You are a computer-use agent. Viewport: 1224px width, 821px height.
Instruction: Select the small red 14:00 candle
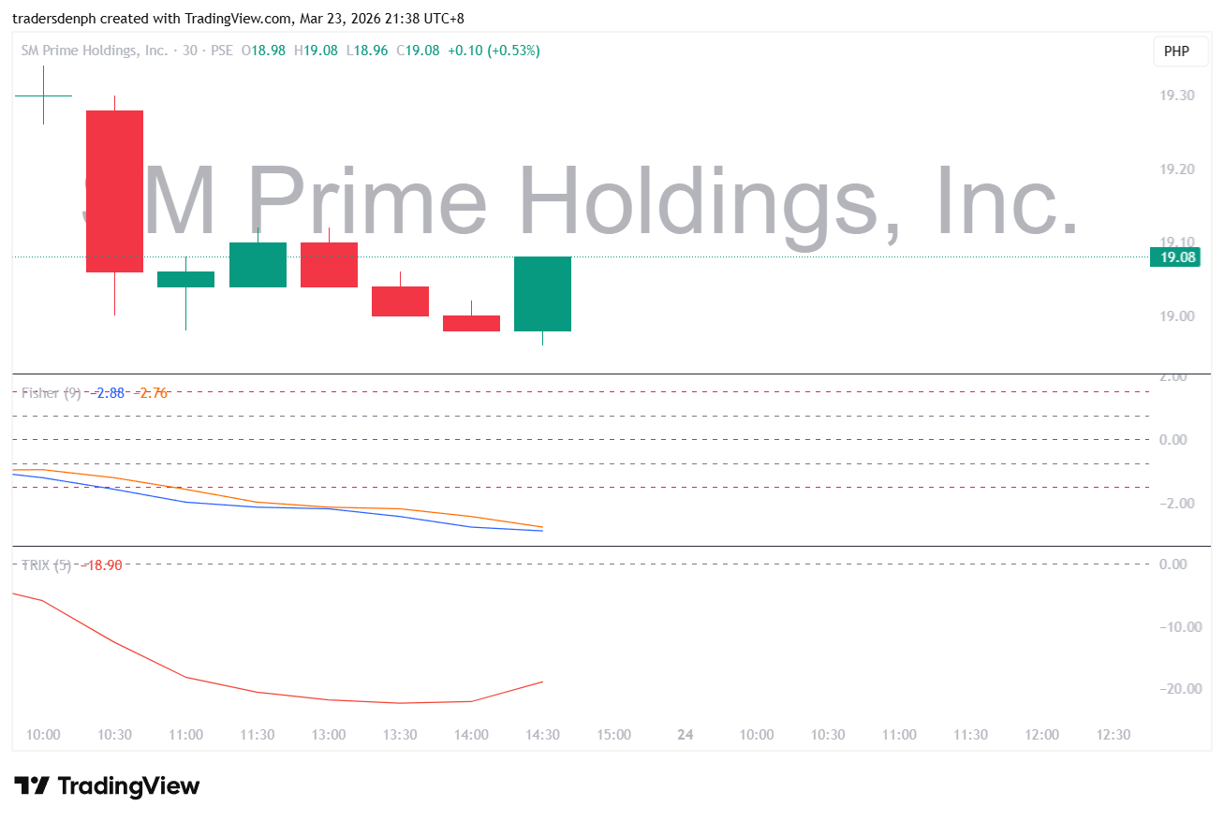click(471, 323)
